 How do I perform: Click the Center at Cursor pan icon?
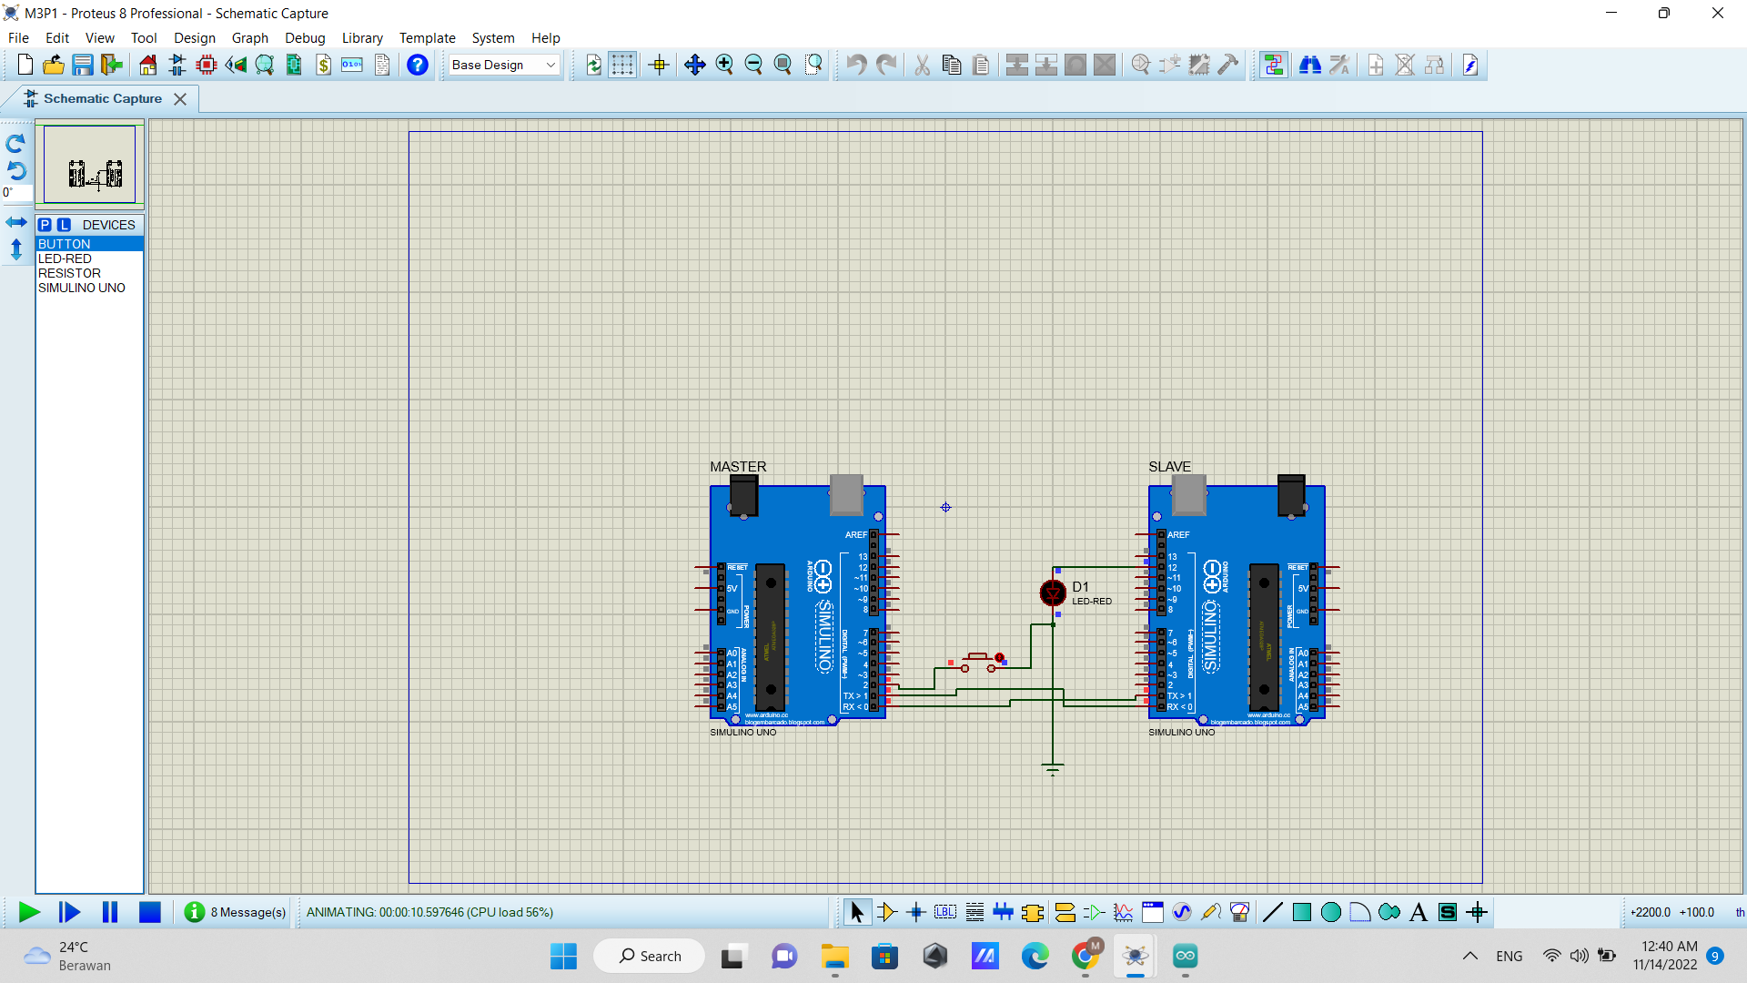[694, 65]
